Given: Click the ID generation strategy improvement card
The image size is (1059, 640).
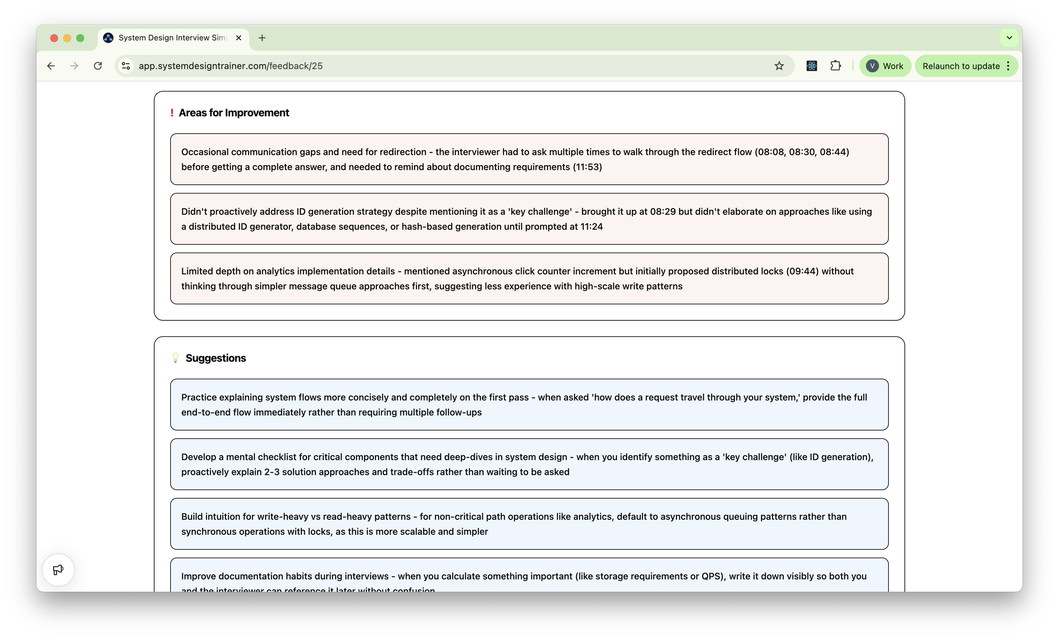Looking at the screenshot, I should tap(529, 219).
